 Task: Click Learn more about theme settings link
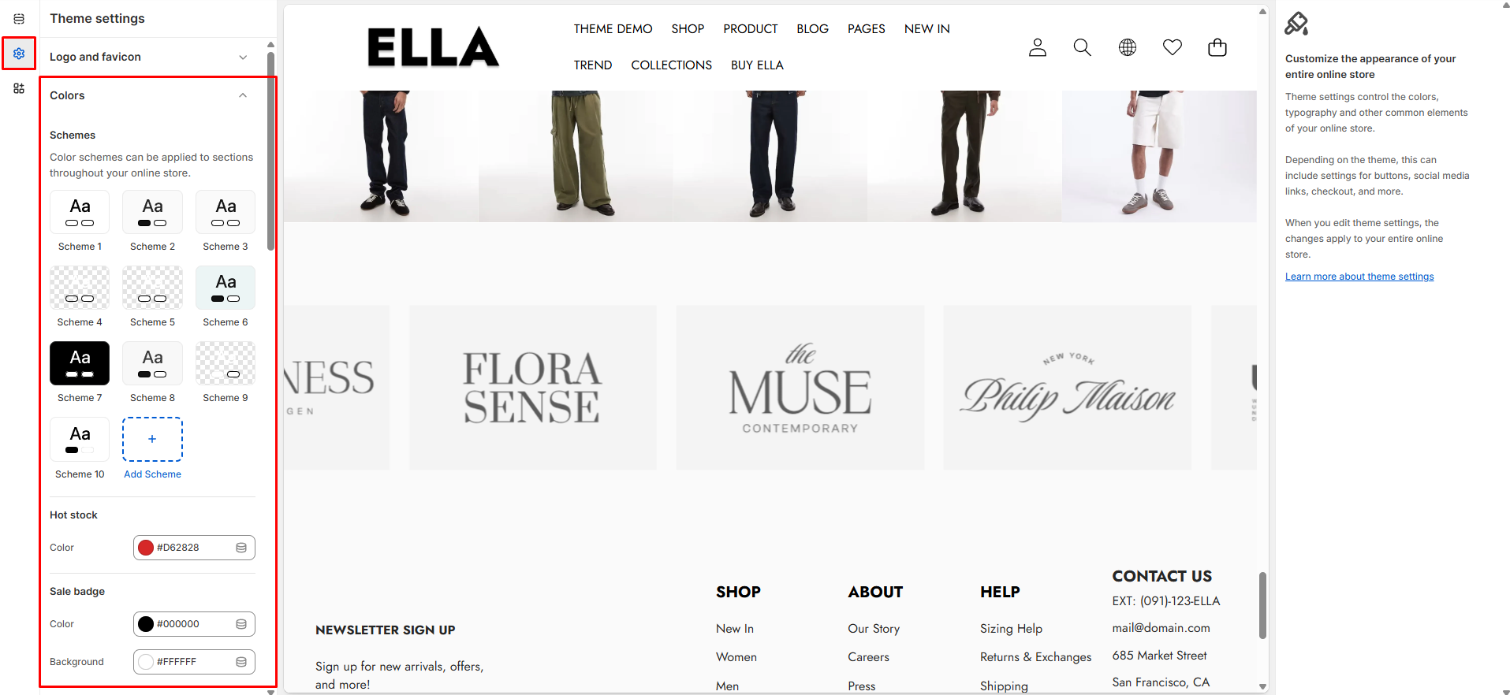(x=1359, y=277)
